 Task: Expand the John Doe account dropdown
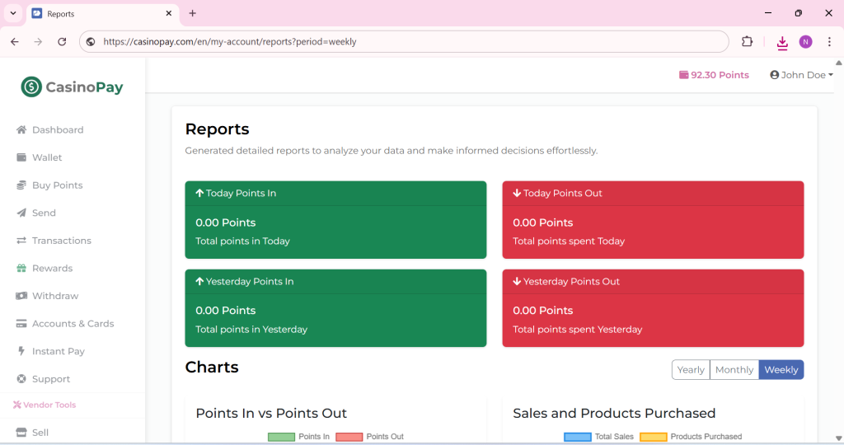[801, 75]
